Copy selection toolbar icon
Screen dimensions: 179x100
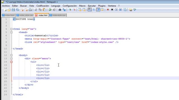40,10
